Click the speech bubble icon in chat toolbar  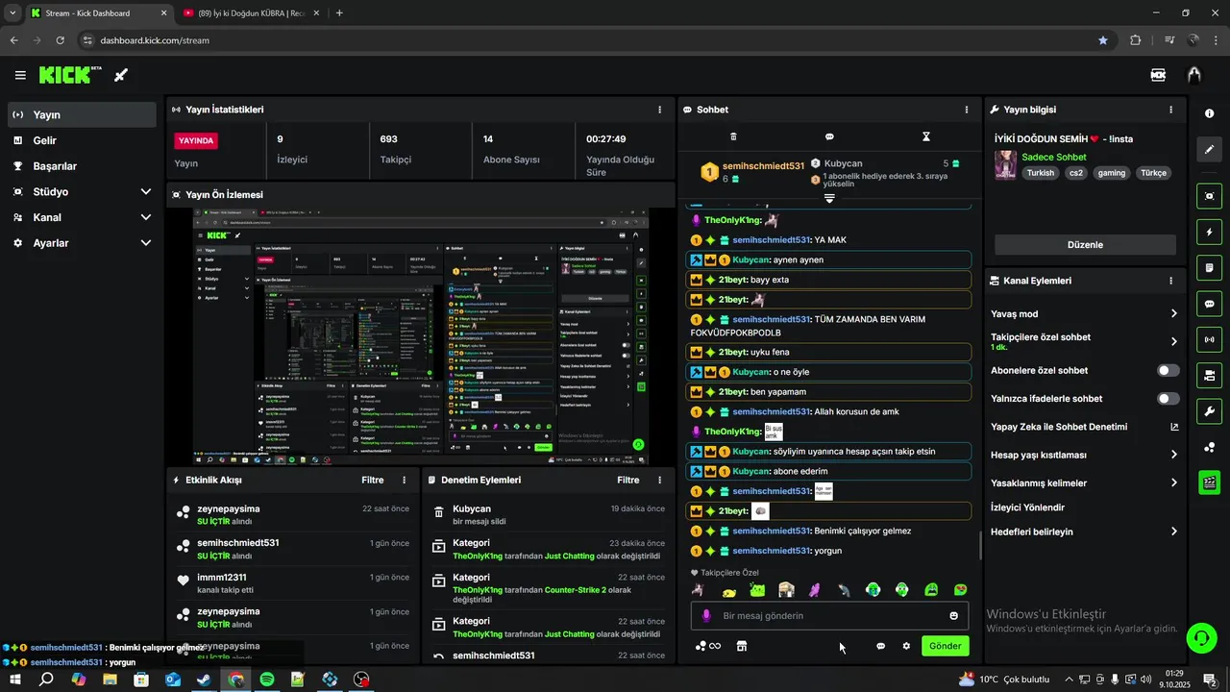829,136
